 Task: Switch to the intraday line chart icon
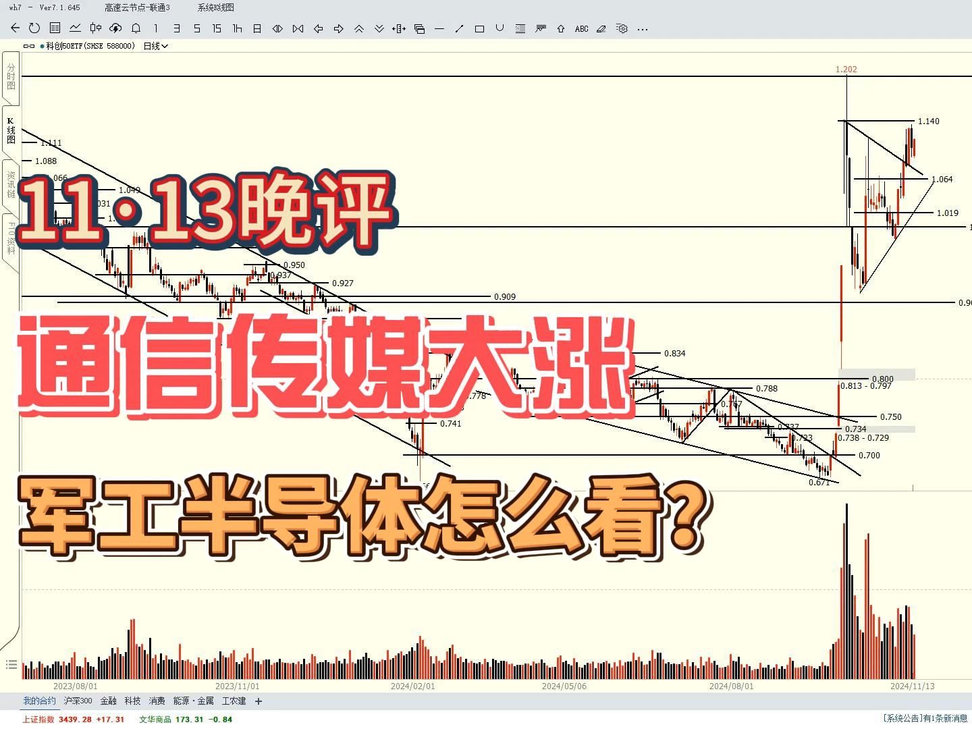point(75,28)
